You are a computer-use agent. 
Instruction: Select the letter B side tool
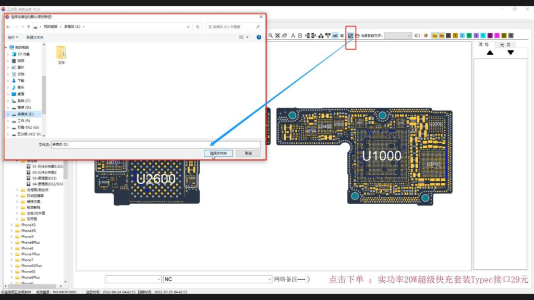click(300, 35)
